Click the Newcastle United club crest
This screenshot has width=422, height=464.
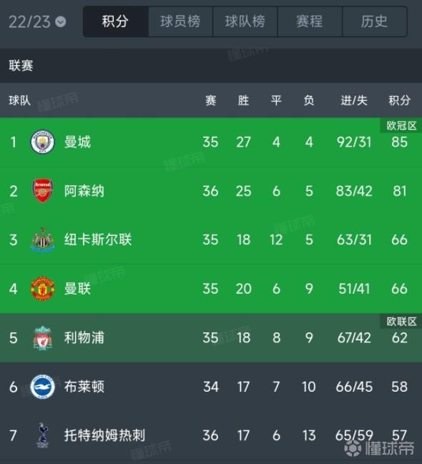43,240
